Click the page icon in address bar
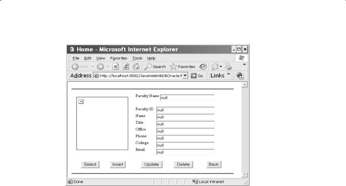The image size is (346, 186). 96,76
